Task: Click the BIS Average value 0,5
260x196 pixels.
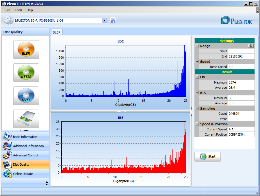Action: pyautogui.click(x=241, y=103)
